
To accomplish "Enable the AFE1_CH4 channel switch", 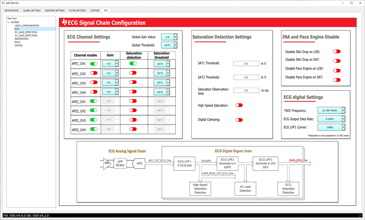I will click(x=94, y=92).
